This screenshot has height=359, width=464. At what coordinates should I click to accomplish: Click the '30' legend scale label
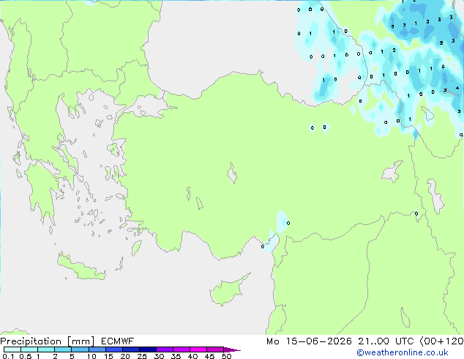click(159, 356)
